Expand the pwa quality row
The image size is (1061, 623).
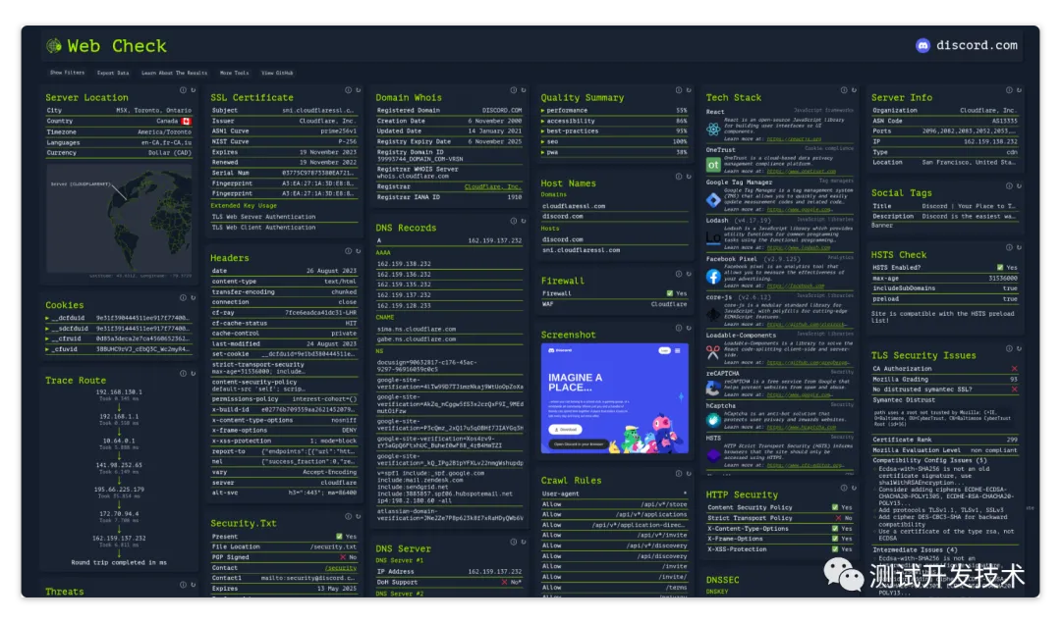click(x=614, y=152)
